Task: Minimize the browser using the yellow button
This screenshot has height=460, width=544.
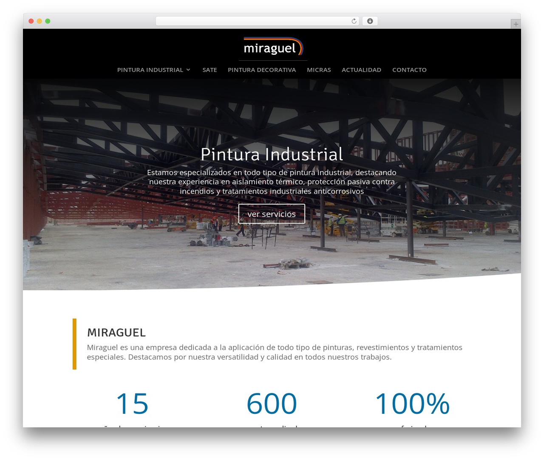Action: click(40, 21)
